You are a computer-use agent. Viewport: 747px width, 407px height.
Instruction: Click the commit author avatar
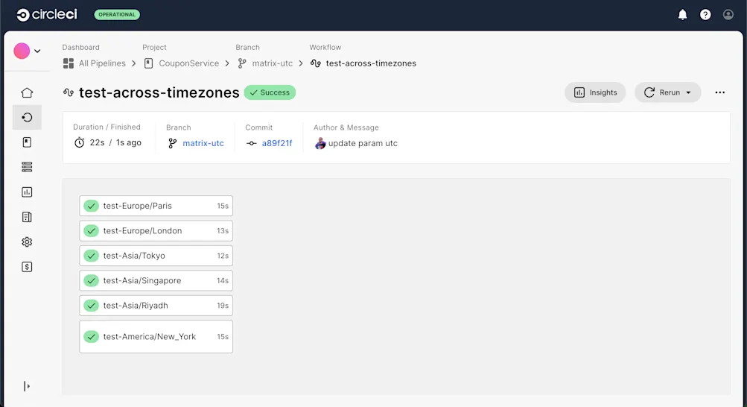click(x=320, y=143)
